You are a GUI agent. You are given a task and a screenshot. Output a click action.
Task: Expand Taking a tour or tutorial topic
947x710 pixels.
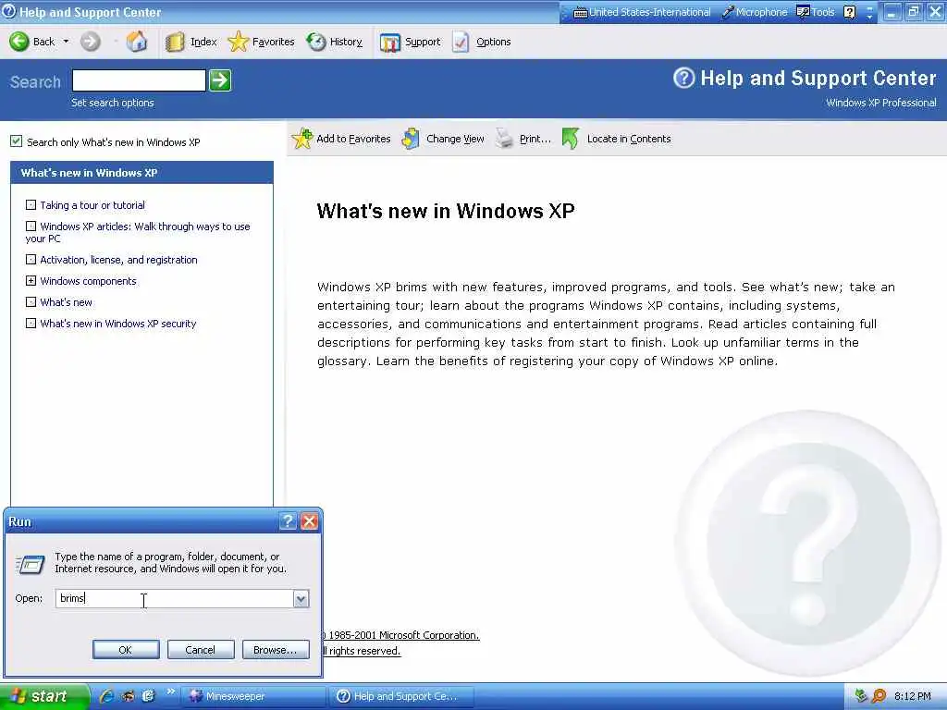tap(31, 205)
